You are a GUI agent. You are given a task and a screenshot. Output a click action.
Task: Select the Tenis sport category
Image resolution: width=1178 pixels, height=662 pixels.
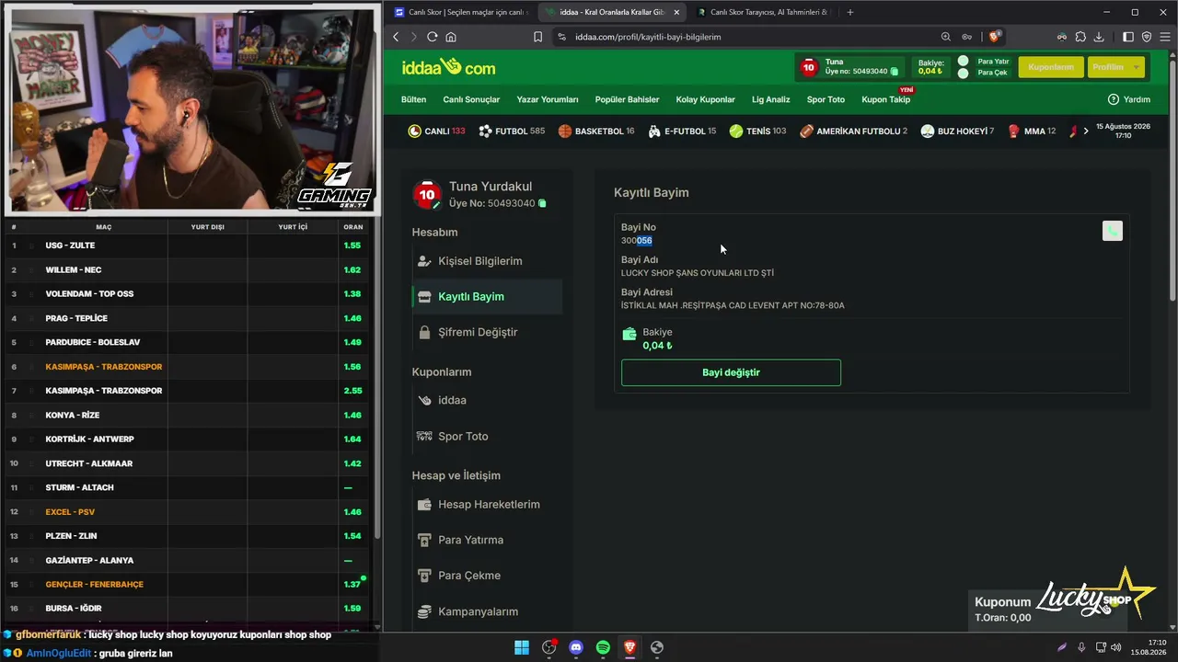coord(757,131)
